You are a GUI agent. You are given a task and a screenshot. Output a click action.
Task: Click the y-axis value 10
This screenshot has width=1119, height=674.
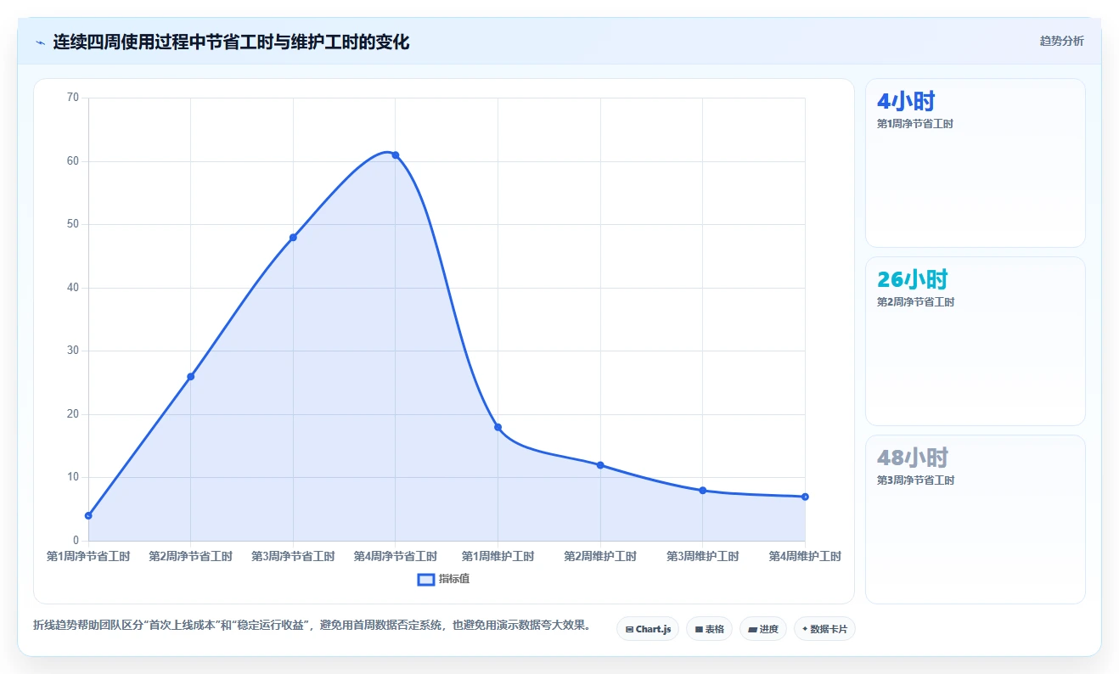point(73,477)
